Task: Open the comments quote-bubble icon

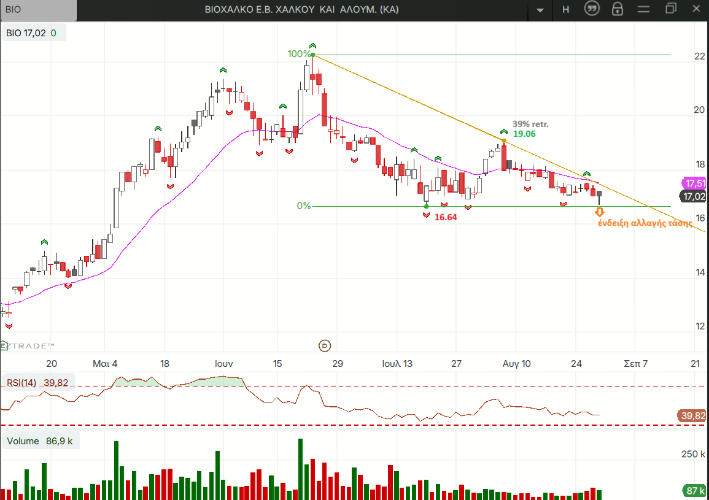Action: tap(591, 9)
